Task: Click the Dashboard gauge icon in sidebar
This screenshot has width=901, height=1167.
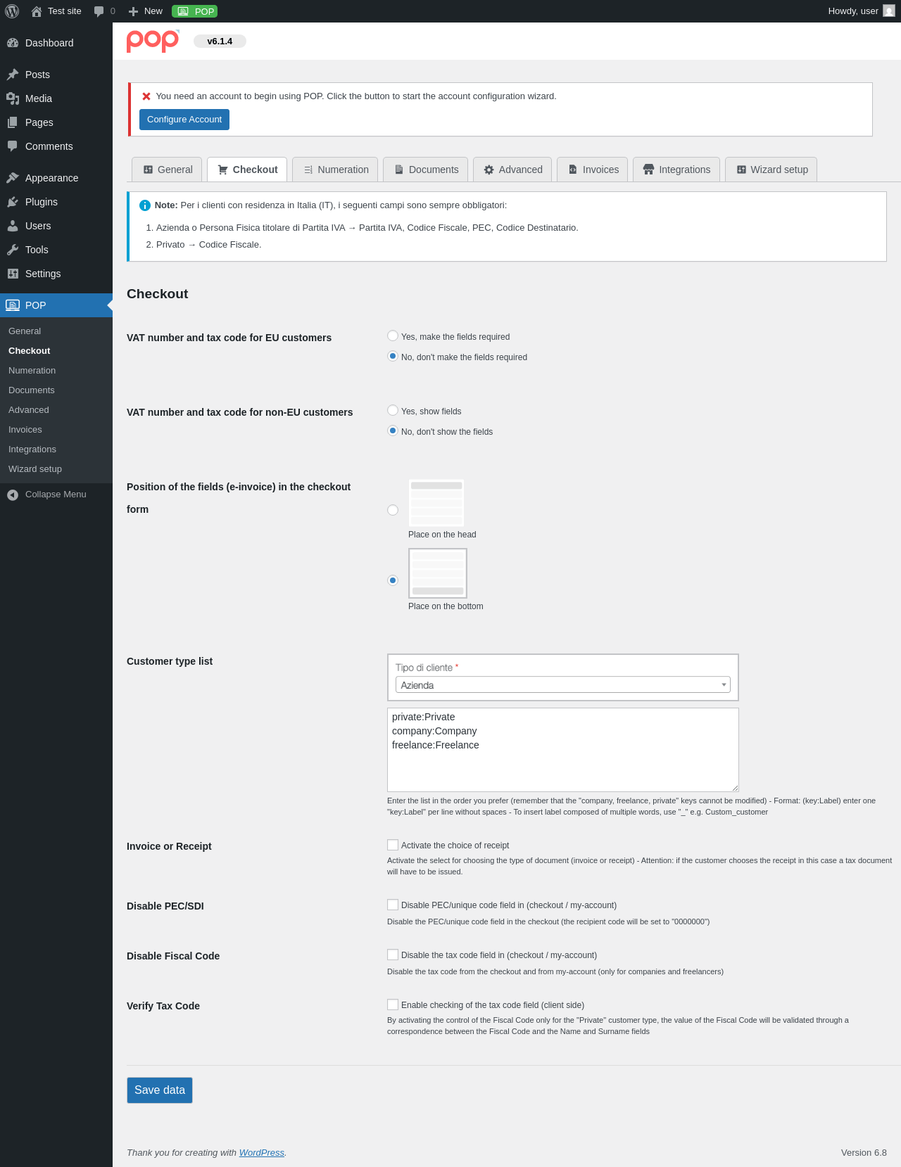Action: pos(13,43)
